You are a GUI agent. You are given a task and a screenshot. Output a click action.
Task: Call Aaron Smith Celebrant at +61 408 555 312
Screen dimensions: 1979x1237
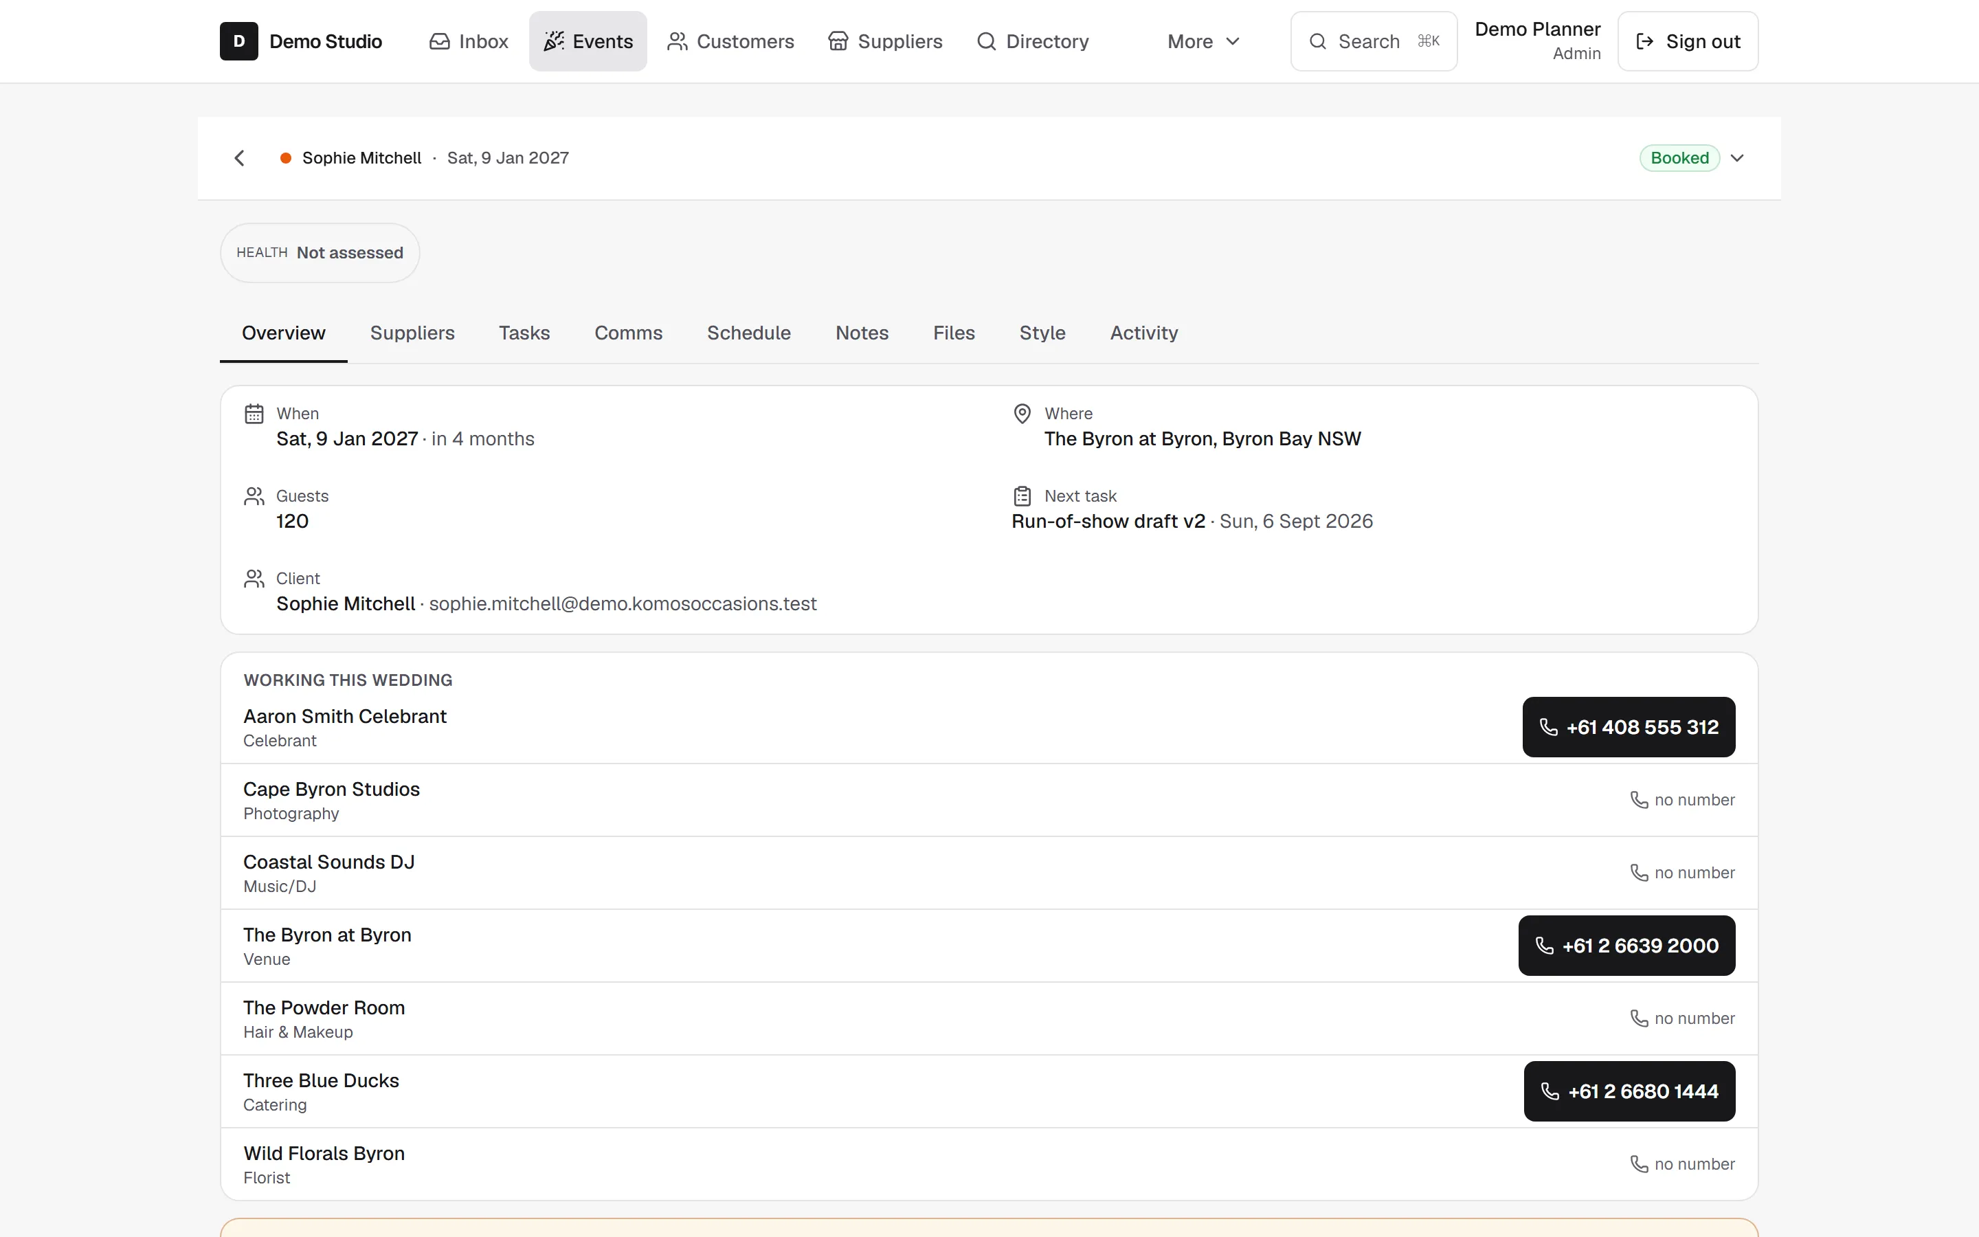tap(1629, 727)
